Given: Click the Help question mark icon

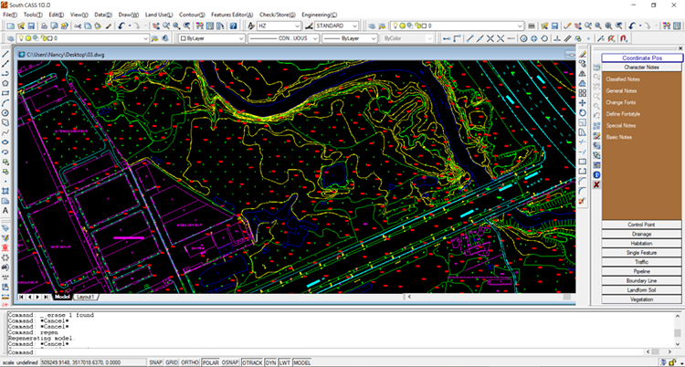Looking at the screenshot, I should pyautogui.click(x=233, y=26).
